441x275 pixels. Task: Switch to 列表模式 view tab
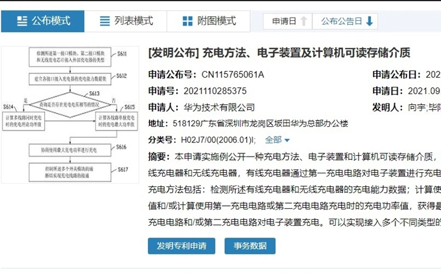click(x=126, y=21)
